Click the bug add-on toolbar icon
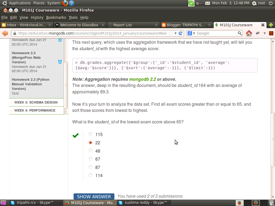 point(258,33)
